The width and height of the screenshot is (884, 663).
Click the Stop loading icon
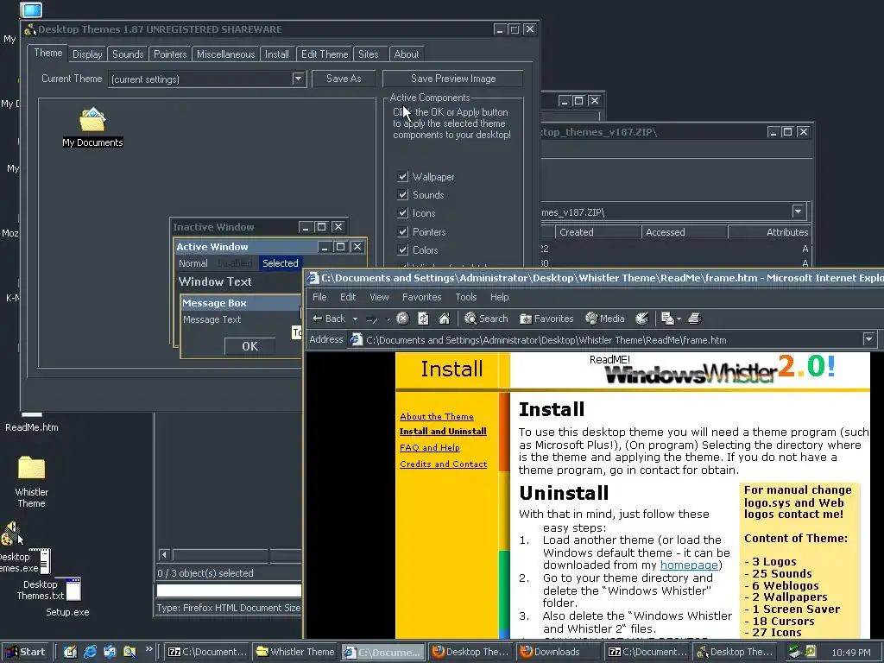(402, 319)
